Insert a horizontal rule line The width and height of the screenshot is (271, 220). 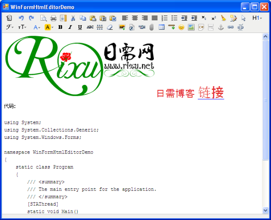click(x=100, y=27)
